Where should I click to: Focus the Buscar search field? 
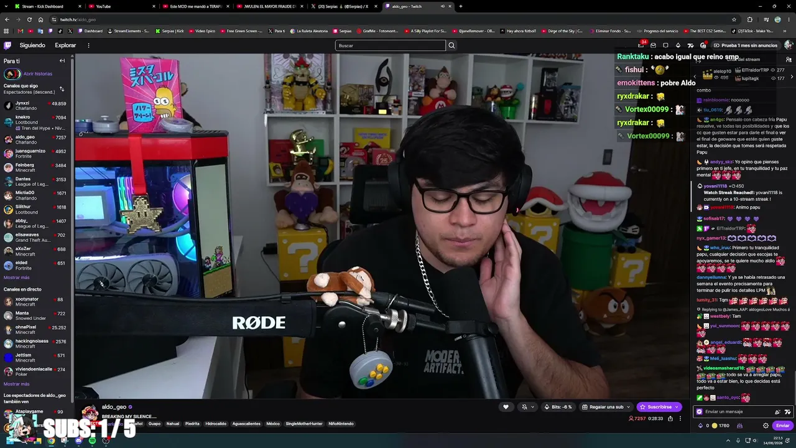coord(391,45)
